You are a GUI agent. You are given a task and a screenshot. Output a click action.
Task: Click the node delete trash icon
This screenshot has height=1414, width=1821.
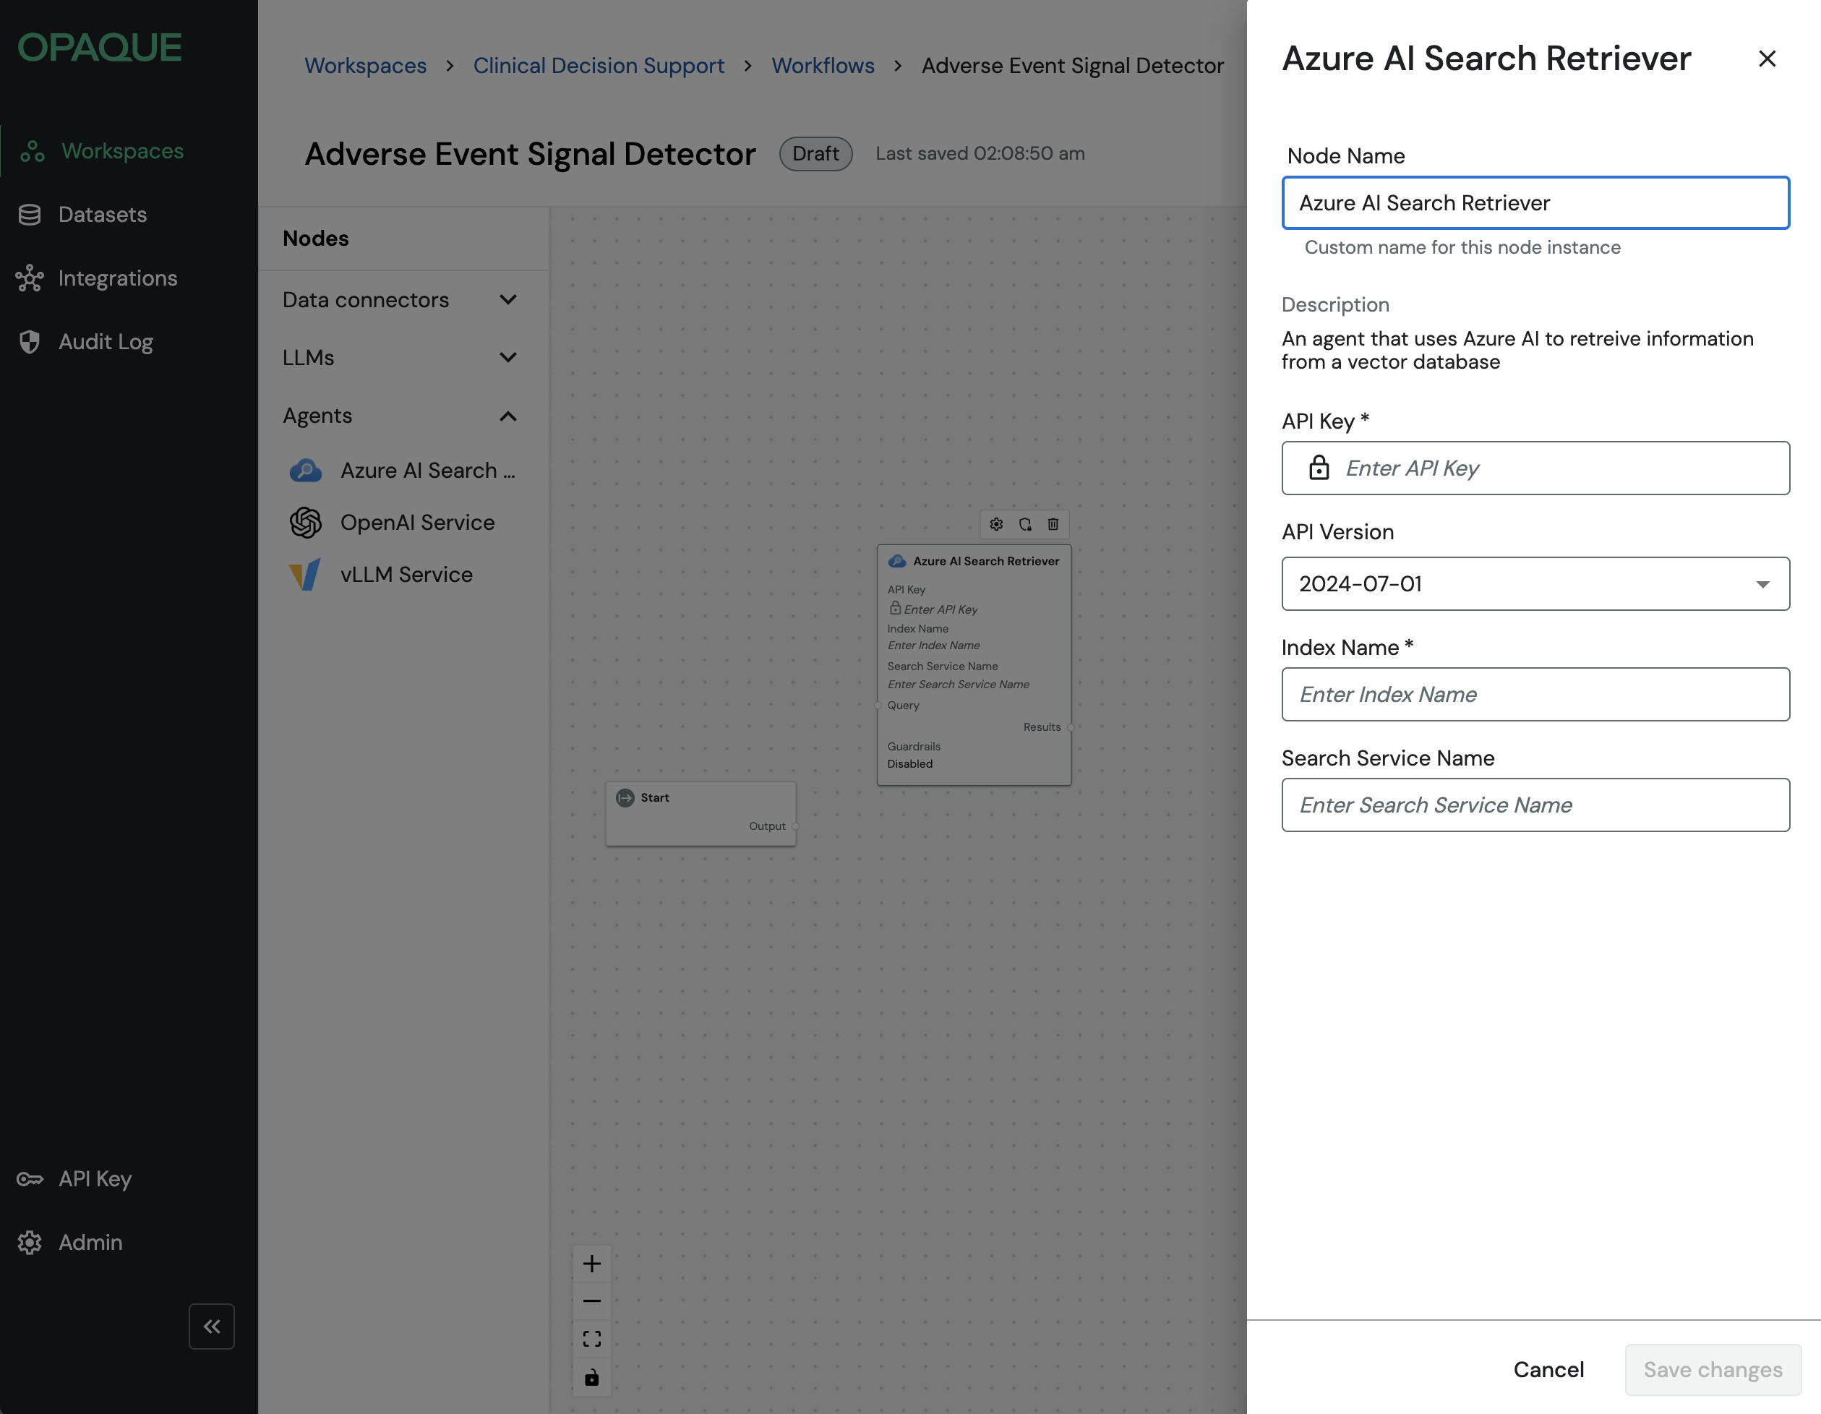click(1053, 523)
